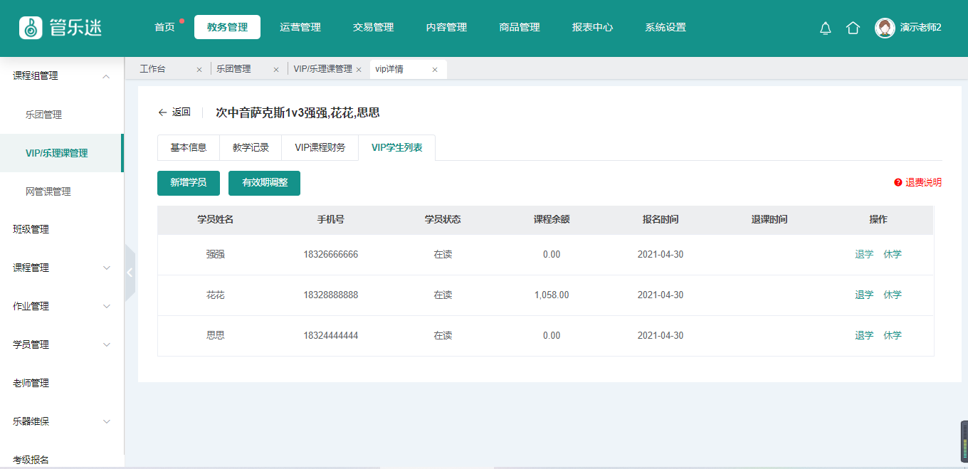The height and width of the screenshot is (469, 968).
Task: Close the 乐团管理 tab
Action: [276, 70]
